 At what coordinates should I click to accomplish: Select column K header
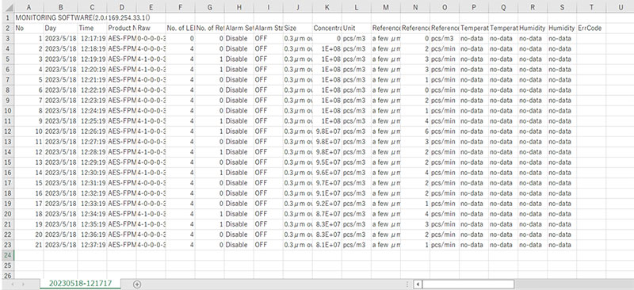coord(327,7)
